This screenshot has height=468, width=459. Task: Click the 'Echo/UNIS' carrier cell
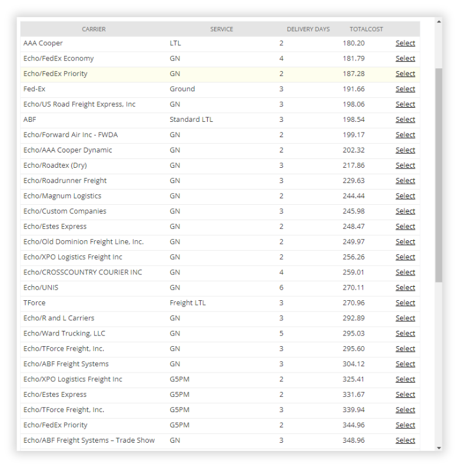pyautogui.click(x=41, y=288)
